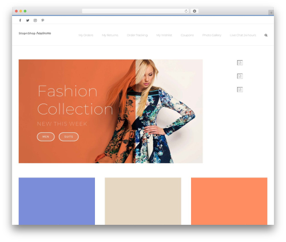286x242 pixels.
Task: Open My Returns menu item
Action: (x=110, y=35)
